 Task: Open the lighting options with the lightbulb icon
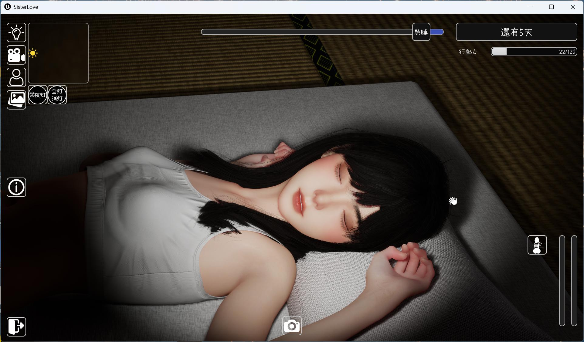(16, 32)
